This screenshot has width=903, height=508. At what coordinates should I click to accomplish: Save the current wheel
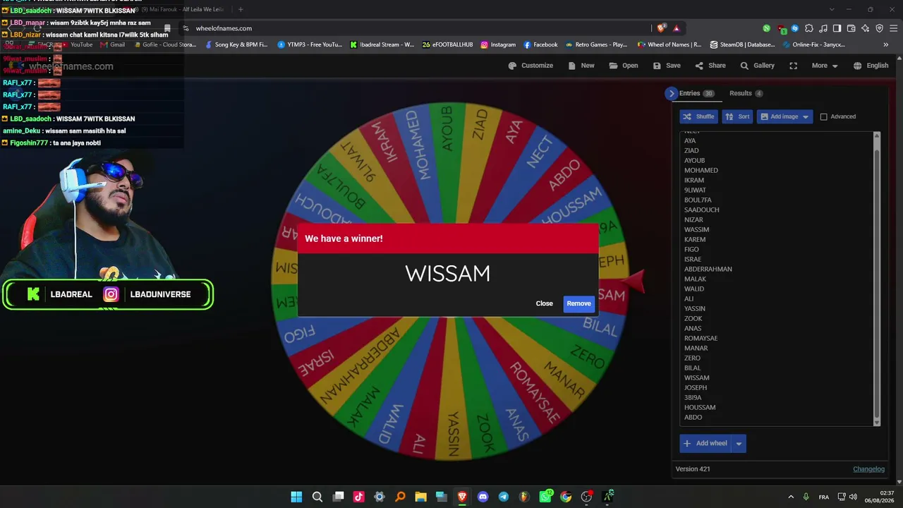click(667, 66)
